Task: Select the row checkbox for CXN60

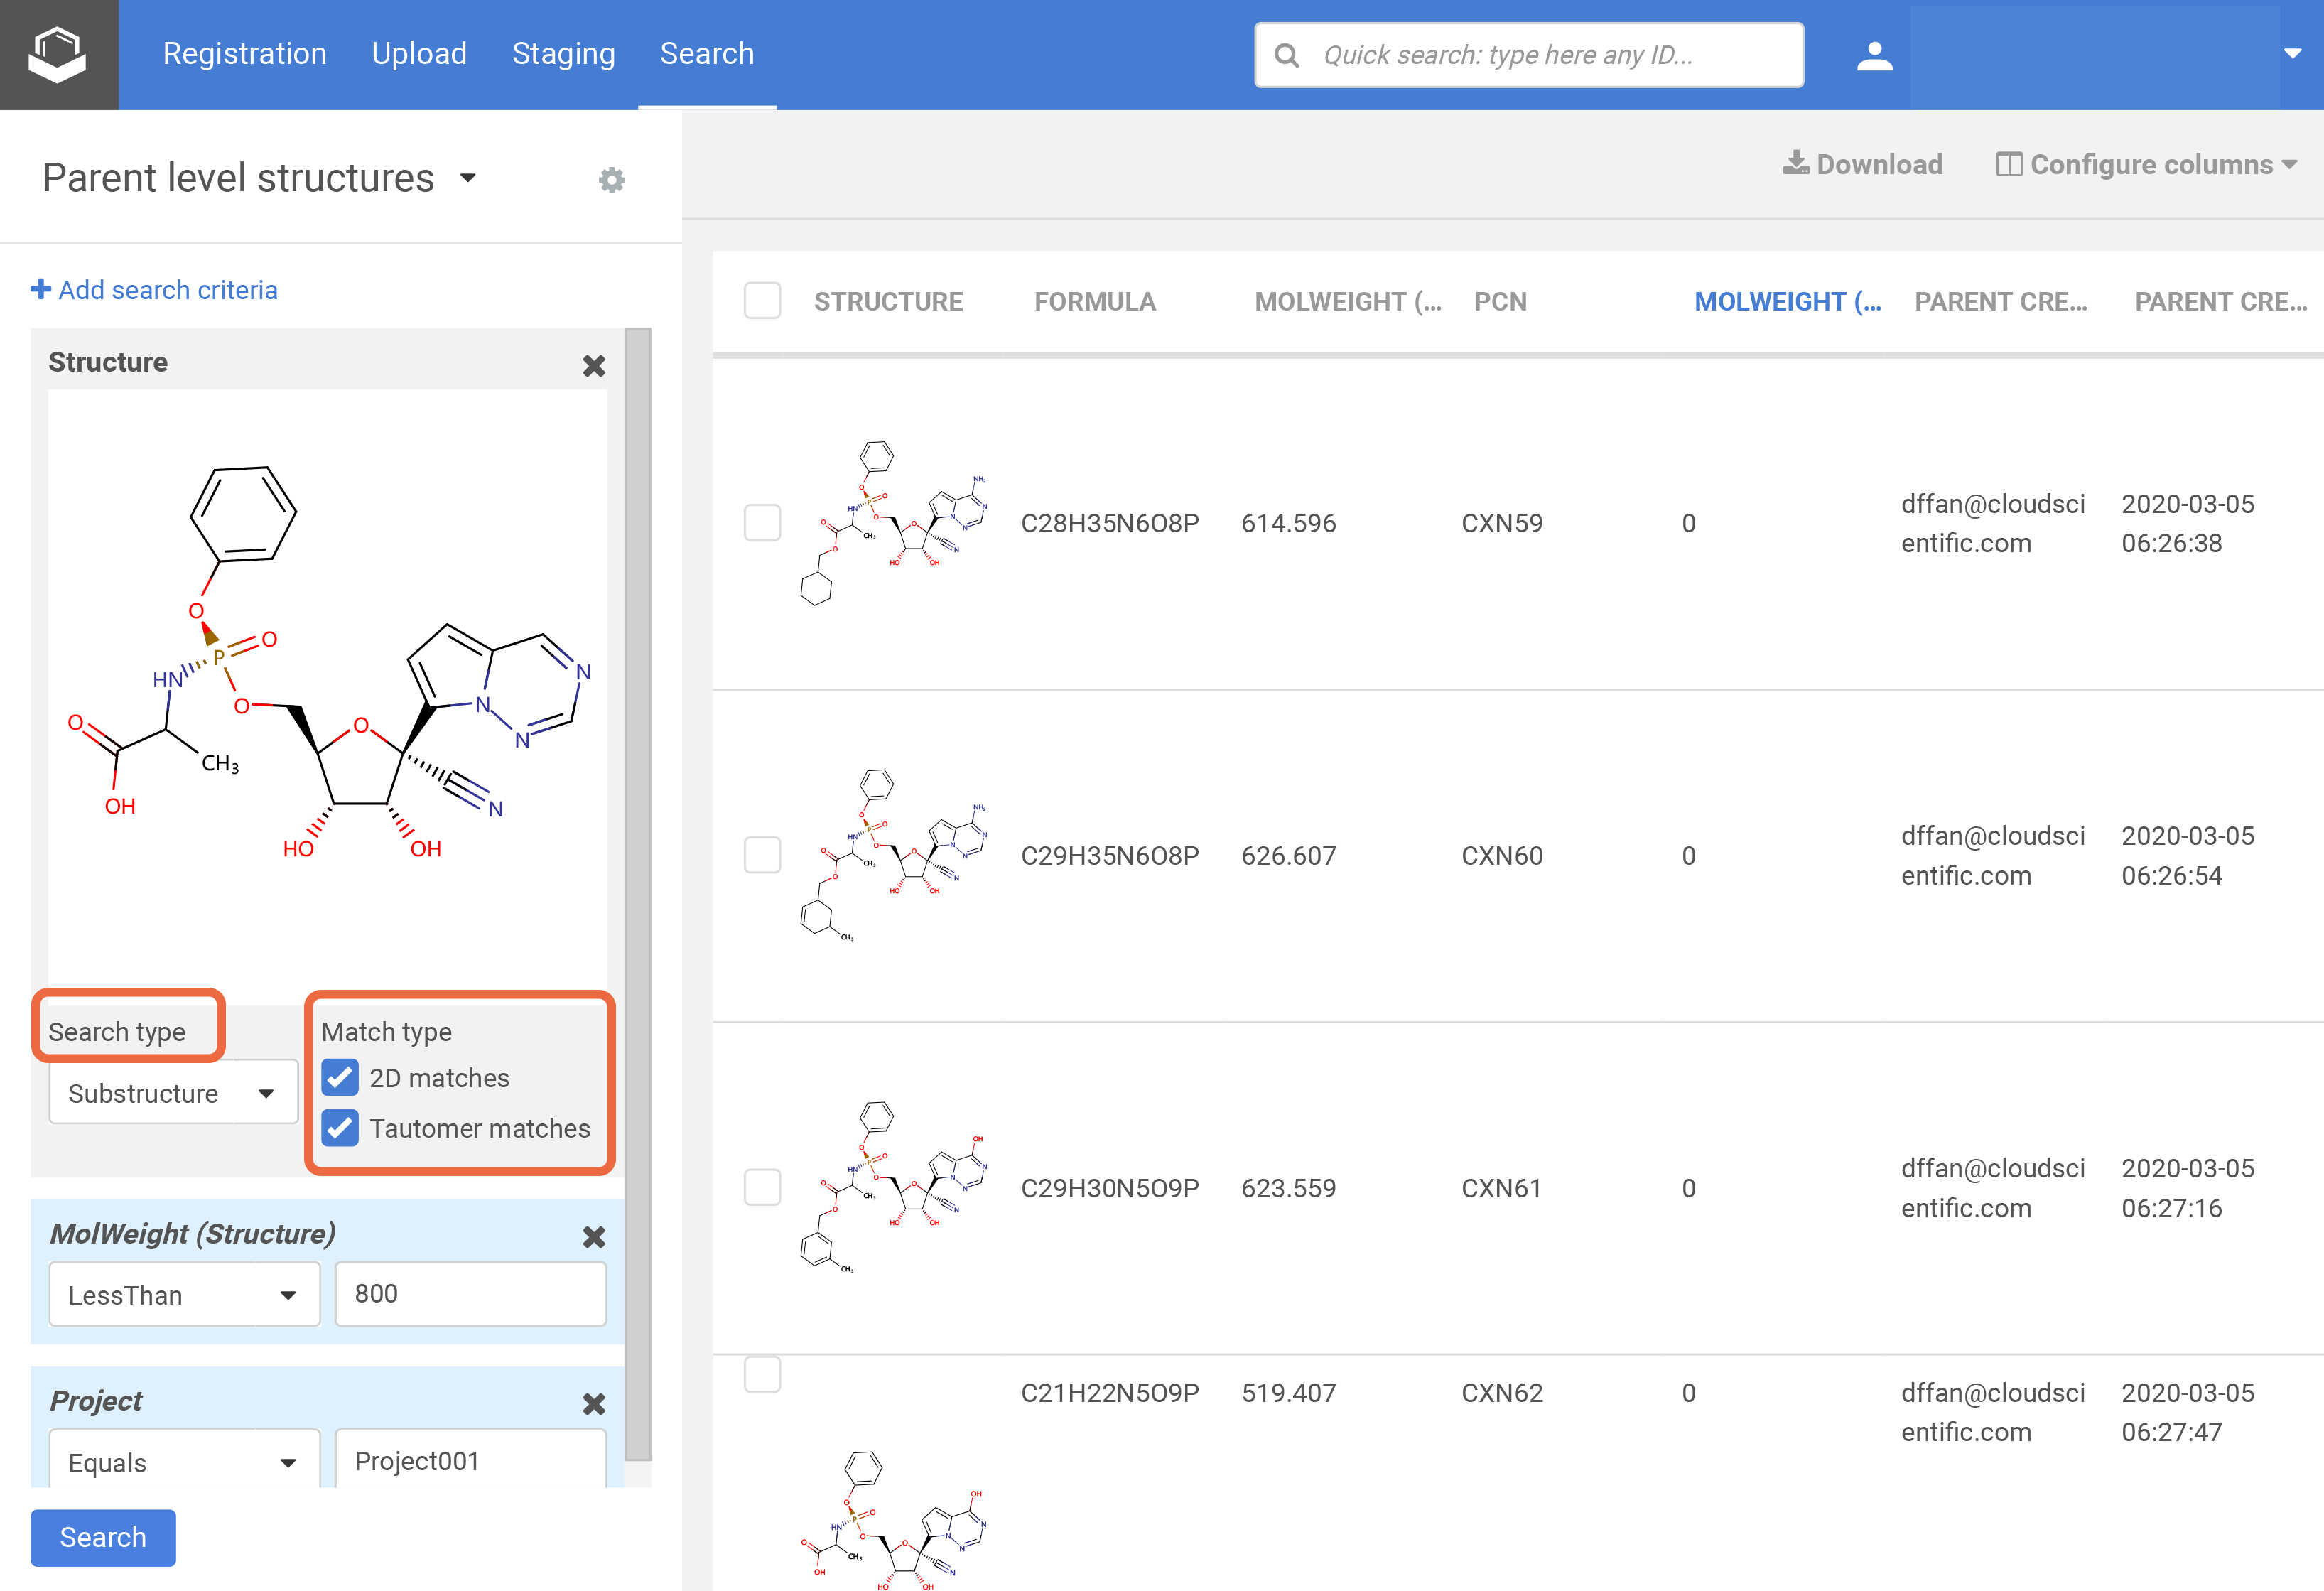Action: pyautogui.click(x=762, y=855)
